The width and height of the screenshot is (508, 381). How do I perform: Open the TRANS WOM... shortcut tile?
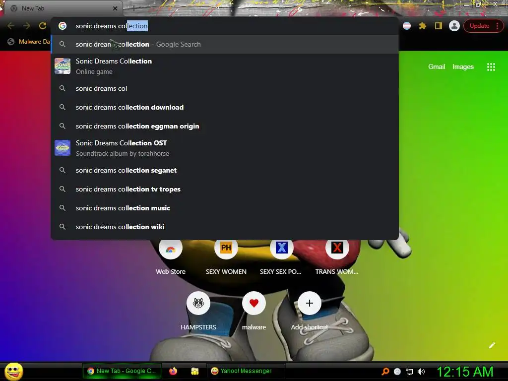tap(337, 256)
